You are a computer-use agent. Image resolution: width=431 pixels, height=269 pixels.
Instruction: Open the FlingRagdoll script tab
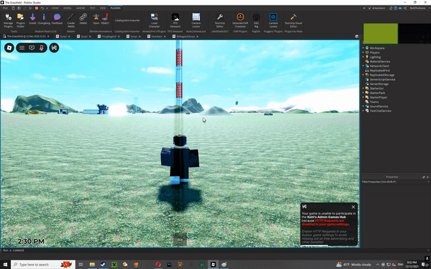point(106,36)
